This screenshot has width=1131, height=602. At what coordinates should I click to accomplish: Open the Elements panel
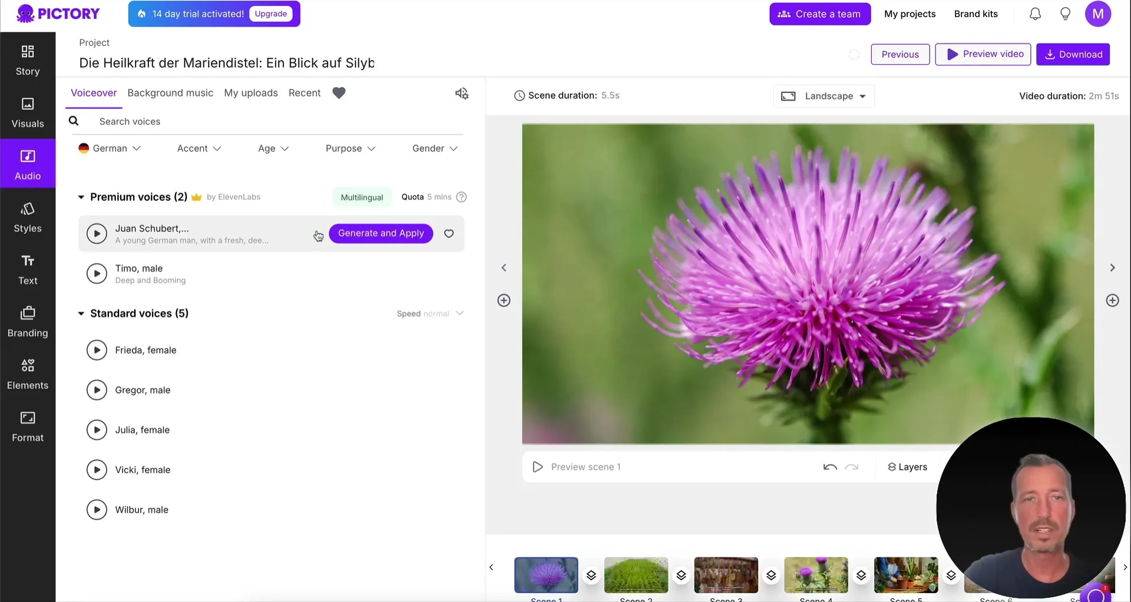pyautogui.click(x=27, y=372)
